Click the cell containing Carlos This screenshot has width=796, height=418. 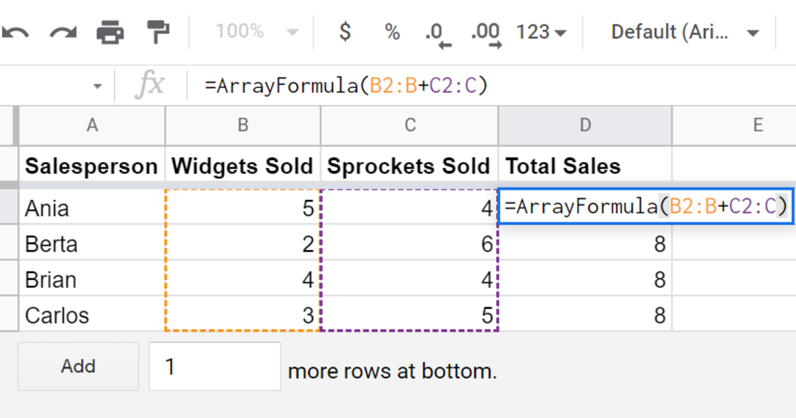[x=92, y=314]
